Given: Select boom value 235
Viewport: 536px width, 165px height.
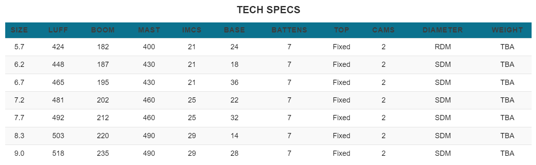Looking at the screenshot, I should click(103, 153).
